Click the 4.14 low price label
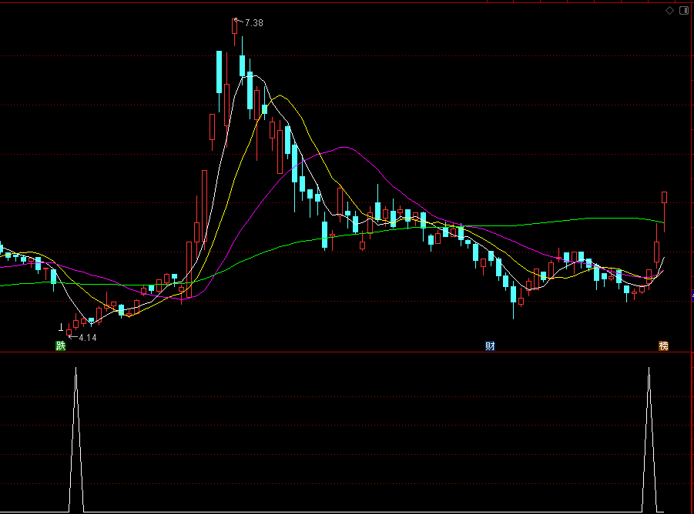The image size is (694, 514). [x=88, y=338]
